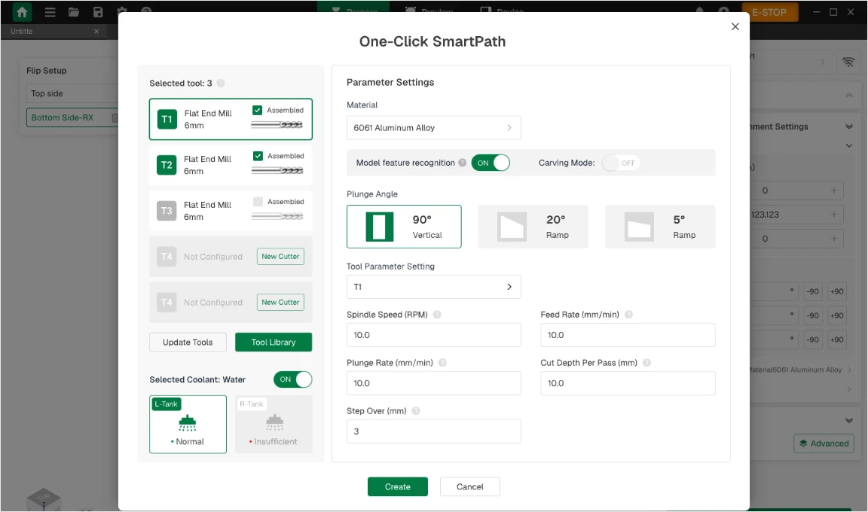Select the T2 Flat End Mill card
This screenshot has height=512, width=868.
point(231,165)
